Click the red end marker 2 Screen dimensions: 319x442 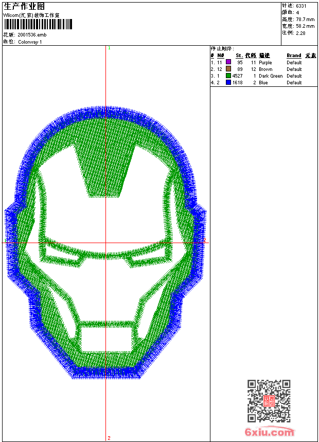click(x=109, y=438)
